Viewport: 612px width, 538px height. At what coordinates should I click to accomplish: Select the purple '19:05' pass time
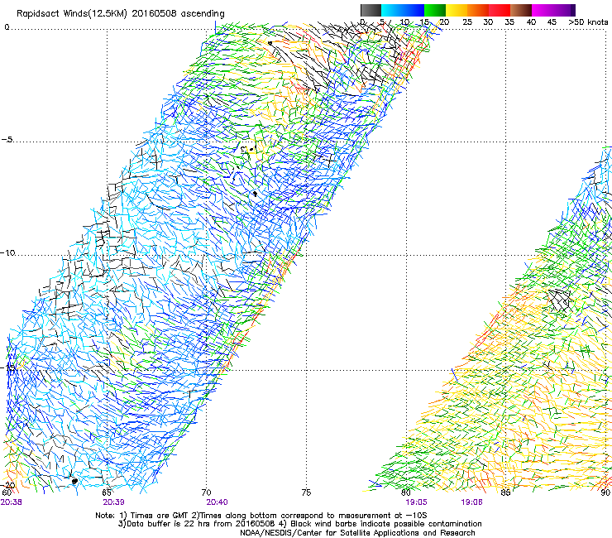[x=416, y=502]
